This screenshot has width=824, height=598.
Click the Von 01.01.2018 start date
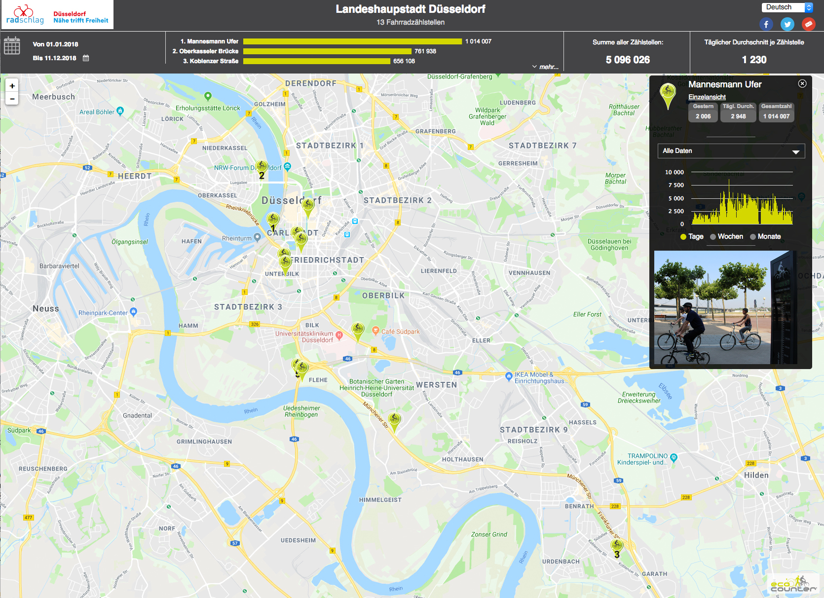55,44
